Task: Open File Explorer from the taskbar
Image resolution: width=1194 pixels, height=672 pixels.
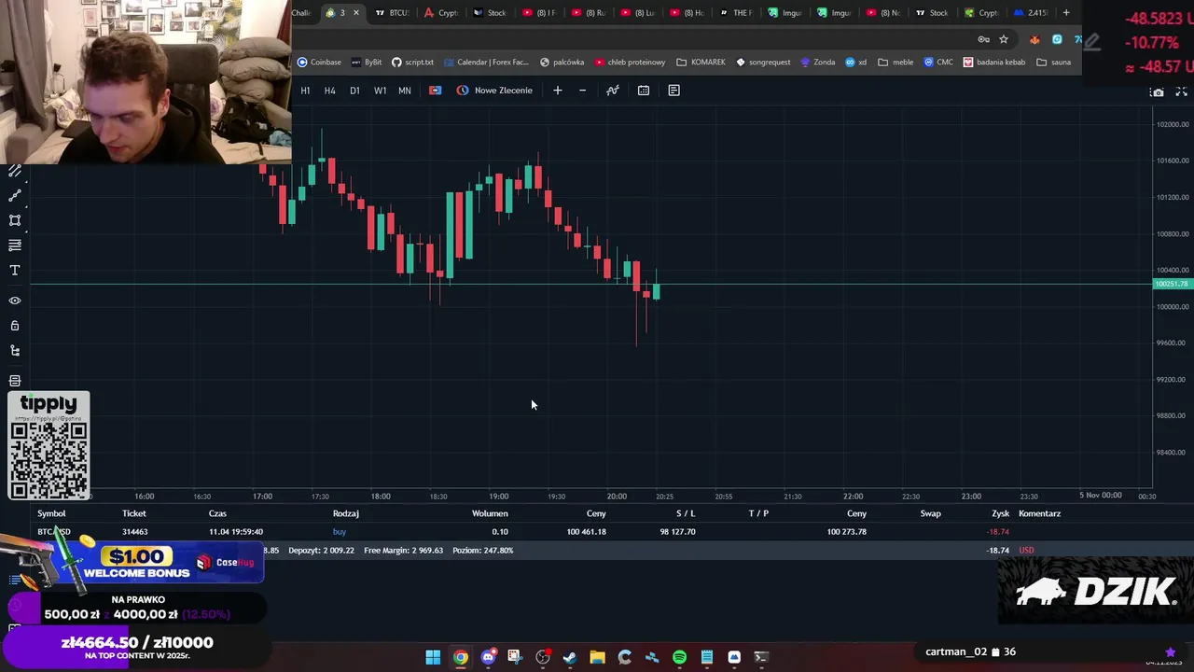Action: (x=597, y=657)
